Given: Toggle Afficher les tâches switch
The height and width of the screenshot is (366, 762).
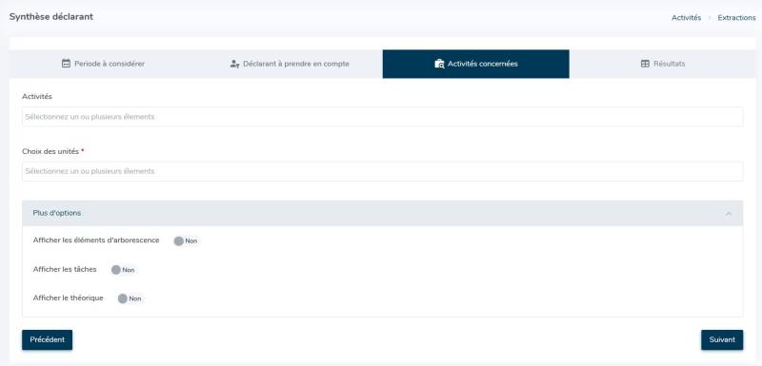Looking at the screenshot, I should coord(123,270).
